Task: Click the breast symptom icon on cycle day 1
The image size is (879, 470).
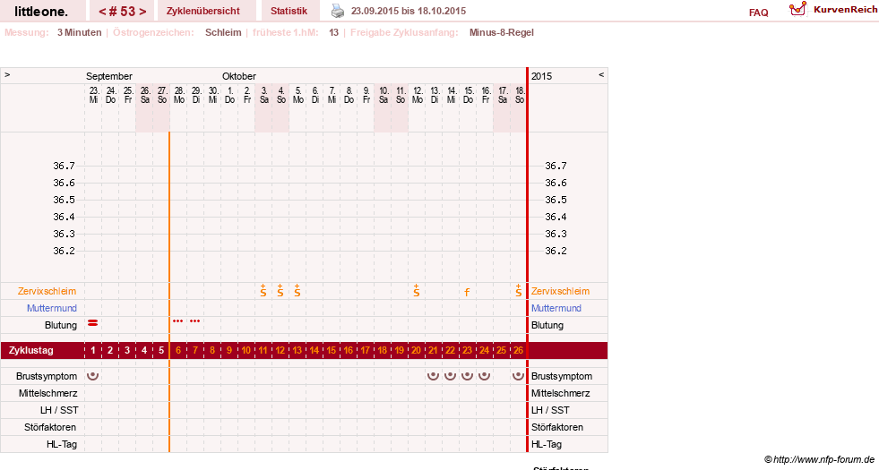Action: (x=93, y=375)
